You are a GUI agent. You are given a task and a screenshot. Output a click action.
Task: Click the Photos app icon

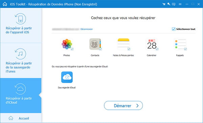point(67,44)
